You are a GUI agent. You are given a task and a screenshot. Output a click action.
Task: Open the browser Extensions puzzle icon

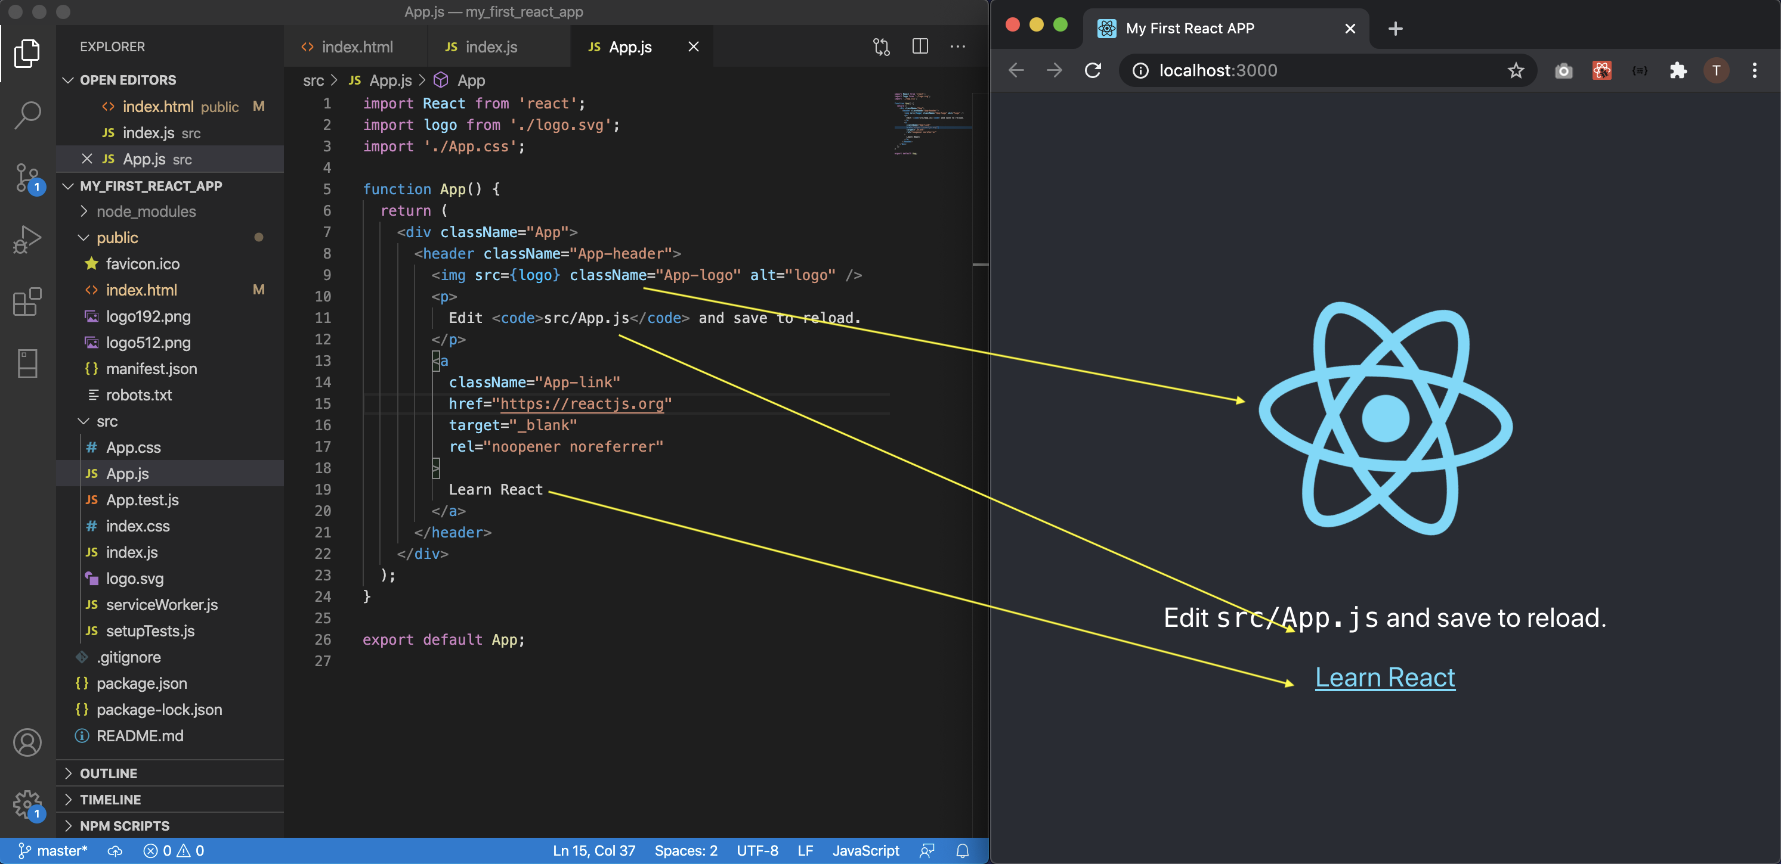point(1678,70)
